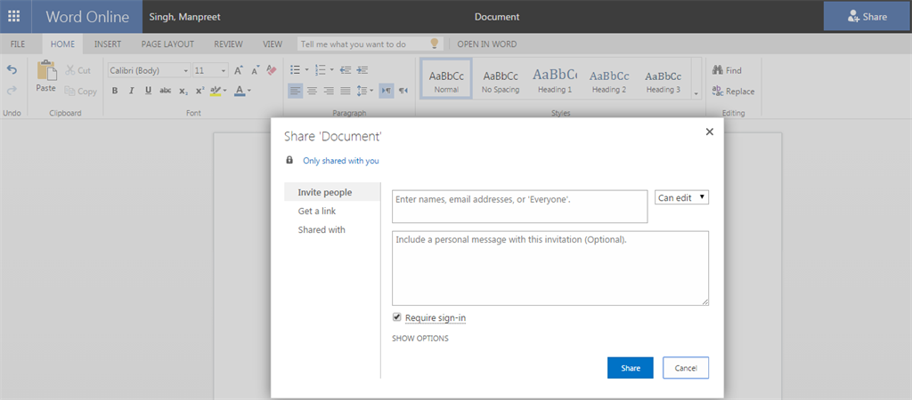Select the HOME tab

point(63,44)
